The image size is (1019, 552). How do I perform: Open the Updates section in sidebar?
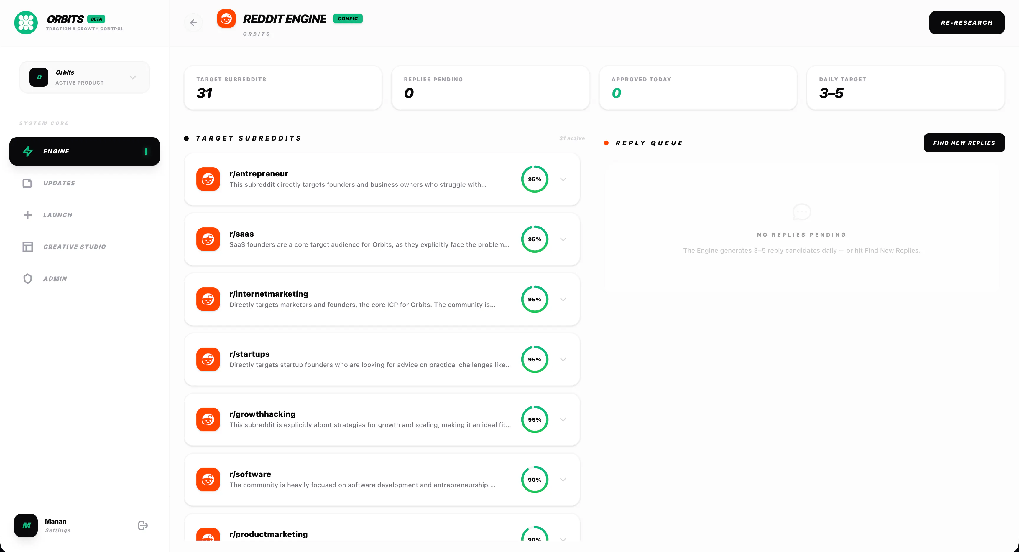pyautogui.click(x=85, y=183)
